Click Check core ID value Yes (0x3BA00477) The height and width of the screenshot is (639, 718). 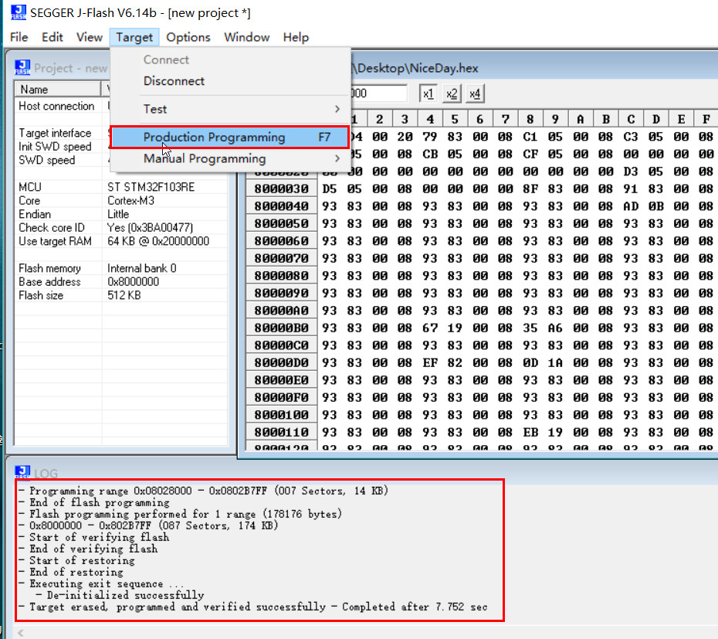pyautogui.click(x=151, y=228)
